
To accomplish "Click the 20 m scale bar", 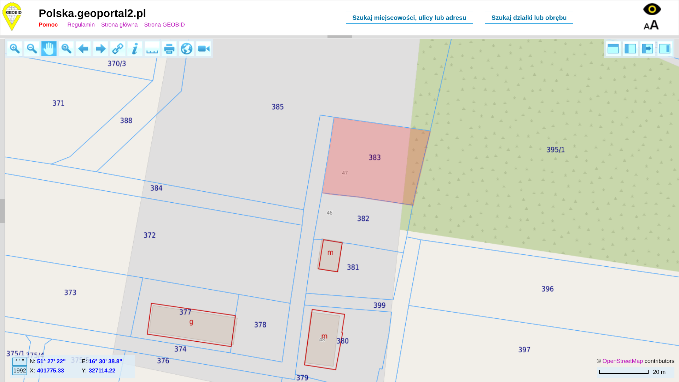I will coord(623,372).
